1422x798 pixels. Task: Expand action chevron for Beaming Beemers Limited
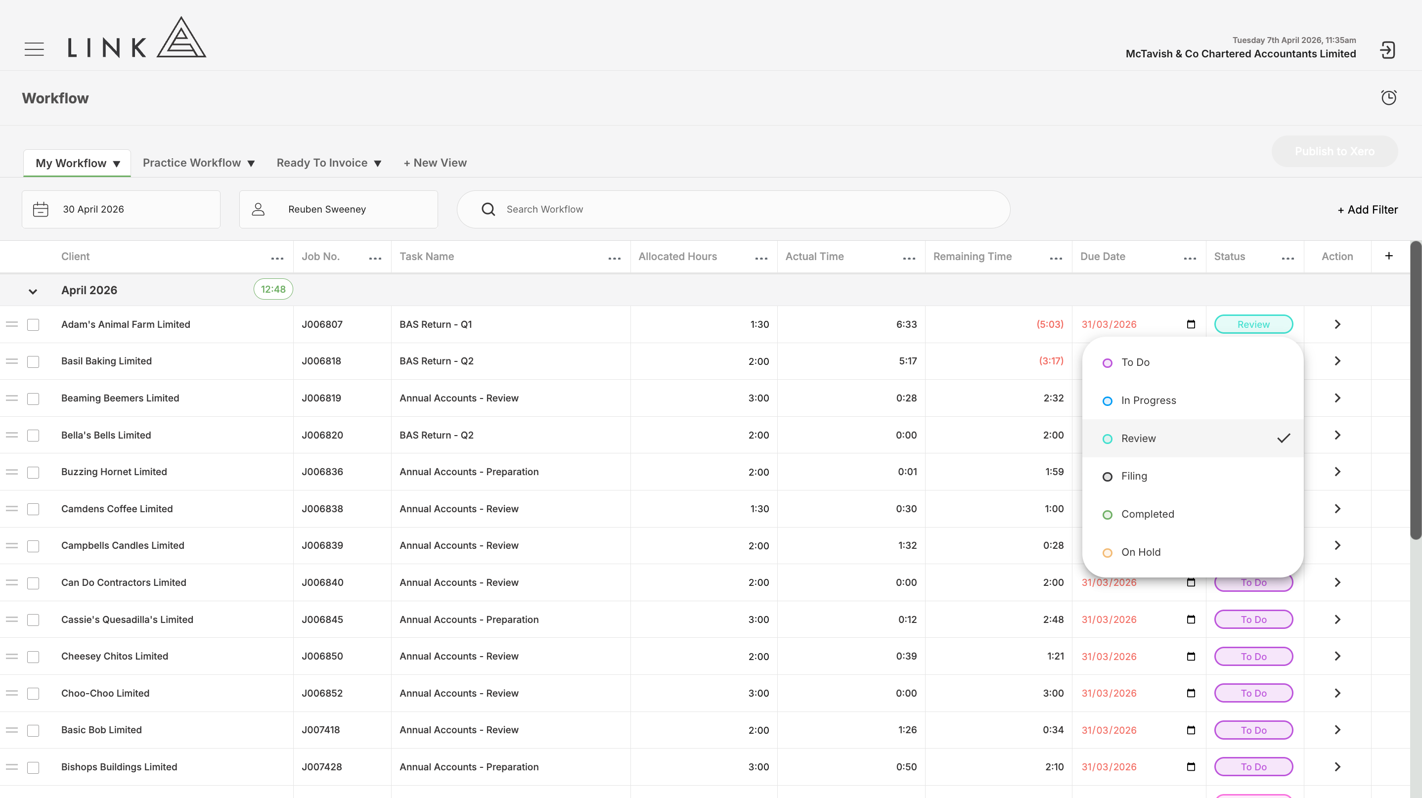(1337, 398)
